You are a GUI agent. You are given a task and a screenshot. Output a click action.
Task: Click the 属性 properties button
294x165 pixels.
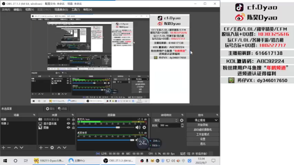point(50,109)
